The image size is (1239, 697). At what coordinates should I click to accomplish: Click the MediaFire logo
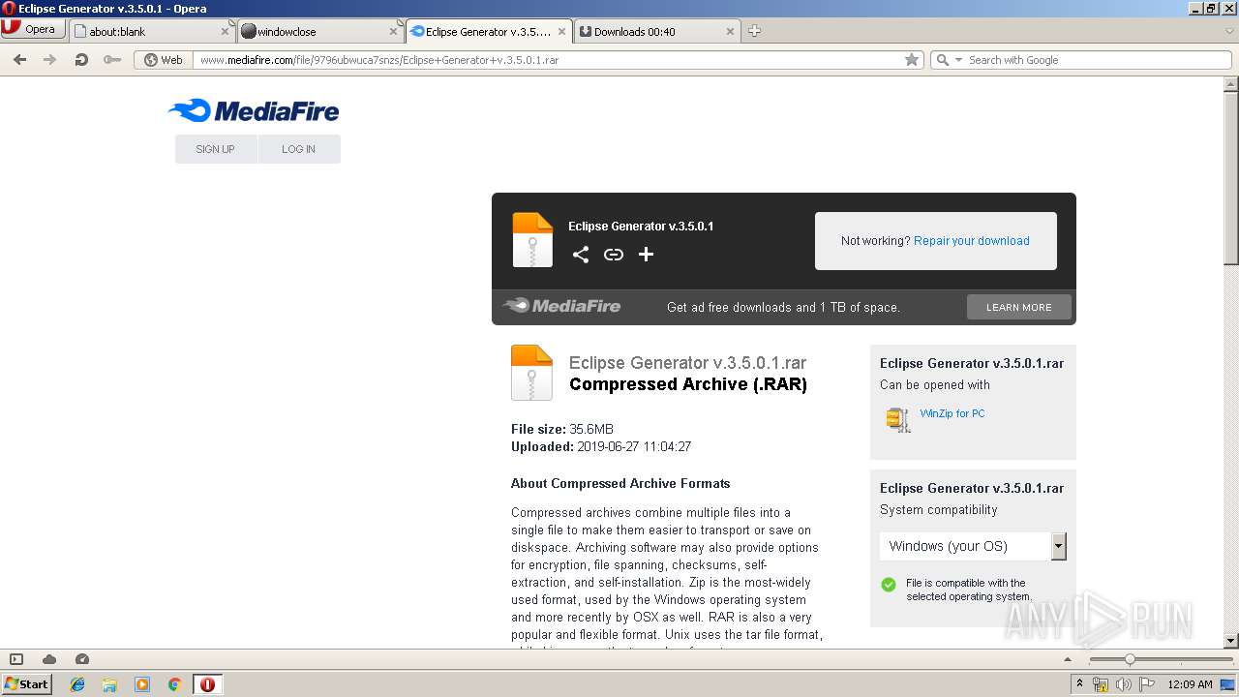pyautogui.click(x=254, y=110)
